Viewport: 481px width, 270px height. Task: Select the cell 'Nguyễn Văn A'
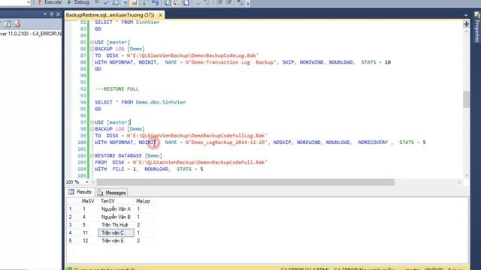[x=116, y=209]
